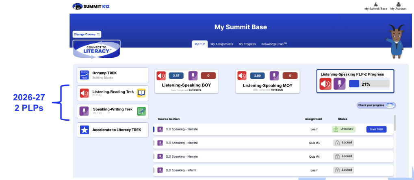Click the My Summit Base page heading

(241, 27)
